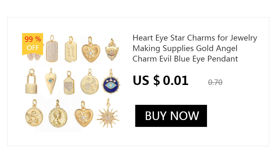Image resolution: width=276 pixels, height=160 pixels.
Task: Click the pavé crystal rectangular tag charm
Action: point(52,49)
